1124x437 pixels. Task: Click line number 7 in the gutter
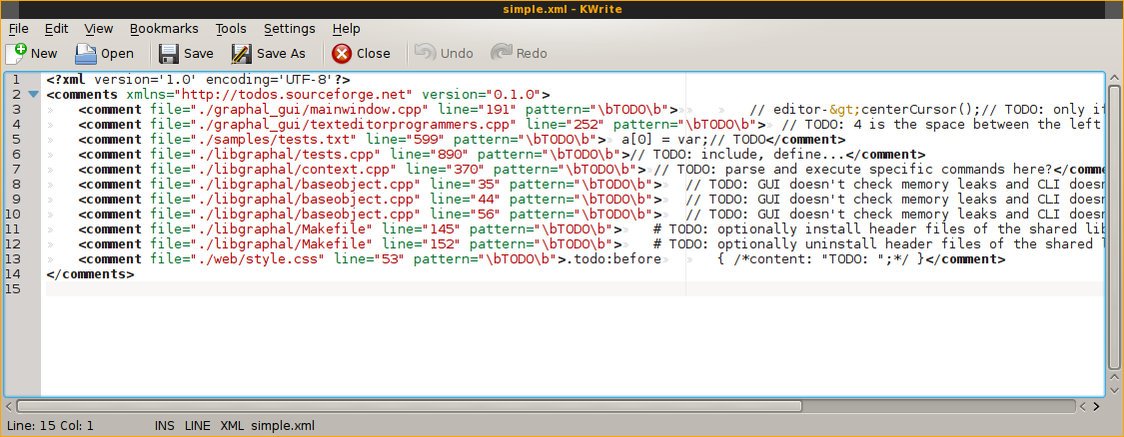point(16,169)
